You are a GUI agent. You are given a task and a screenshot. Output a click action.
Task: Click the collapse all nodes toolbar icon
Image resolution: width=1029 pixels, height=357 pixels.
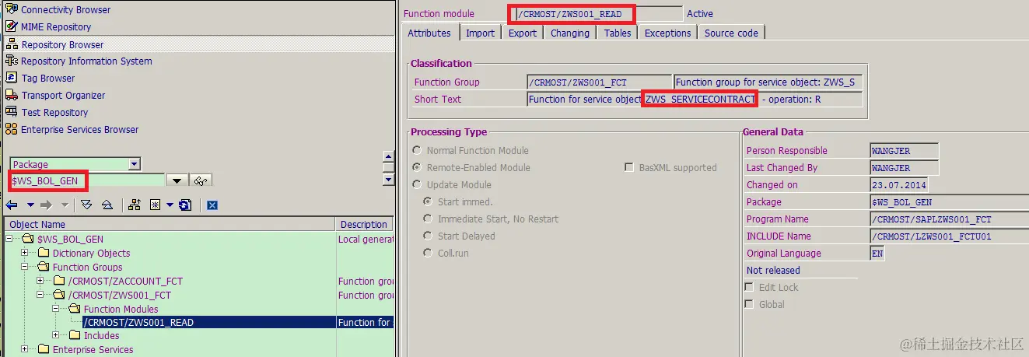point(107,205)
